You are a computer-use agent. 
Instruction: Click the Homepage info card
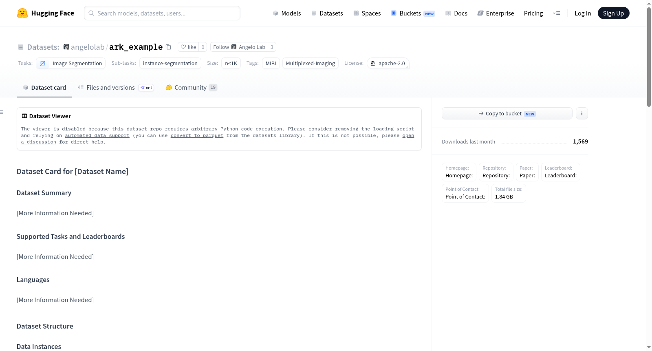click(x=459, y=172)
